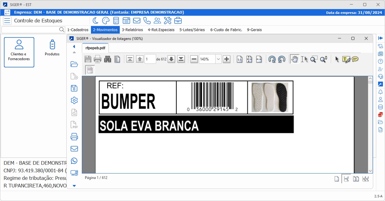
Task: Click the print icon in viewer toolbar
Action: pyautogui.click(x=97, y=59)
